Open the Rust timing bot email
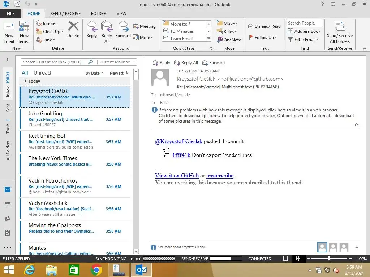This screenshot has height=277, width=370. pos(75,141)
